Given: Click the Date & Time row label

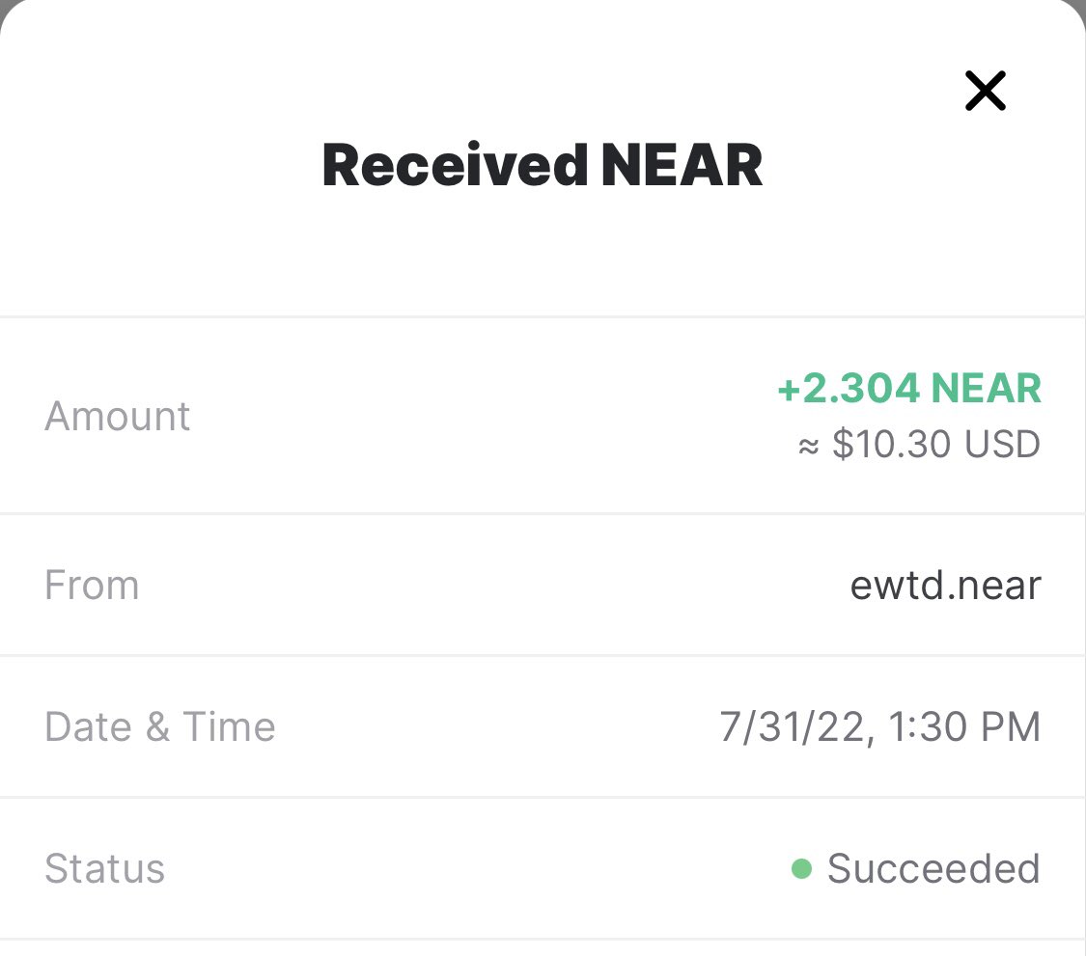Looking at the screenshot, I should (x=160, y=726).
